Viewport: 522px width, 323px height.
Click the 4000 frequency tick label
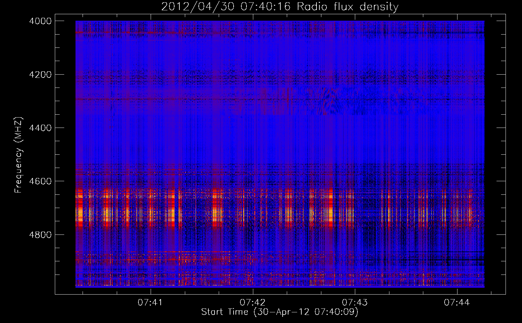(40, 21)
